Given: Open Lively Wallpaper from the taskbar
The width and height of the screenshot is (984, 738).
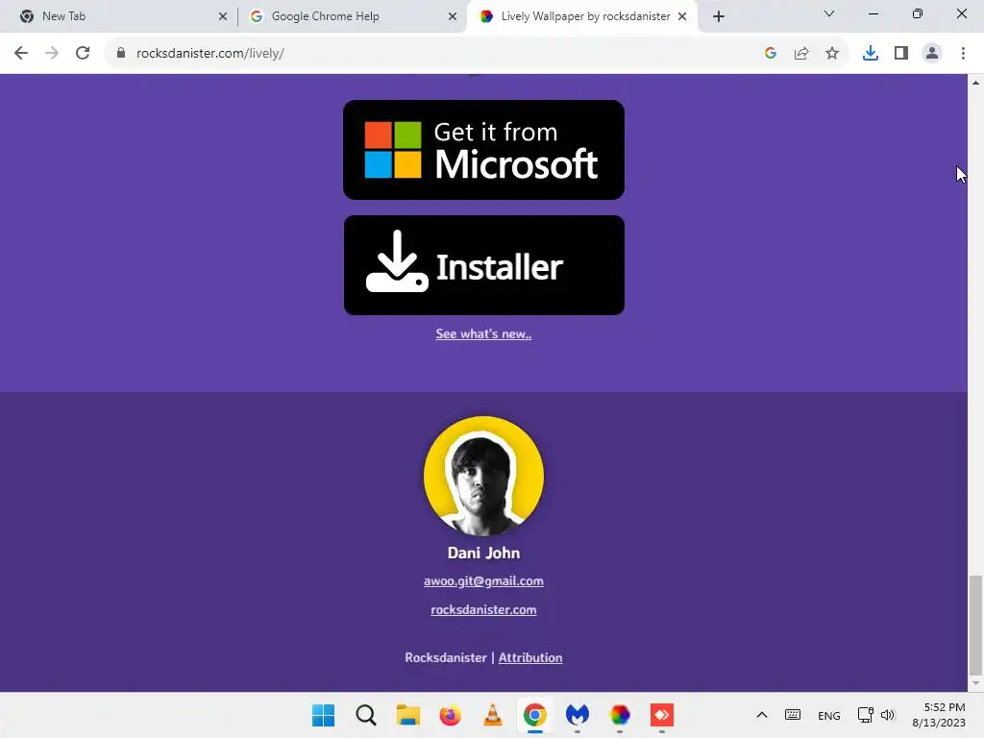Looking at the screenshot, I should 620,715.
